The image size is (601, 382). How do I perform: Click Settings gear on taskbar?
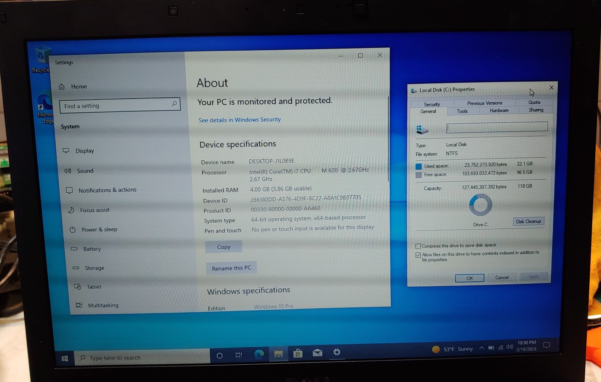click(x=337, y=352)
